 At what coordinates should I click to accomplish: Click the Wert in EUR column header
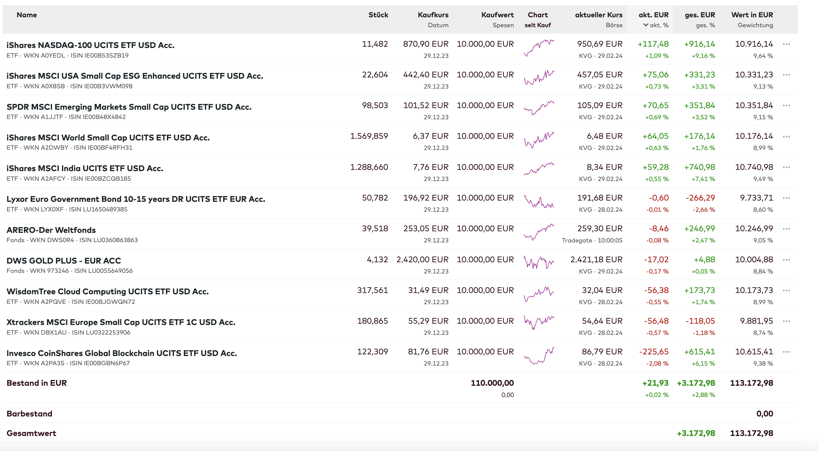[752, 15]
